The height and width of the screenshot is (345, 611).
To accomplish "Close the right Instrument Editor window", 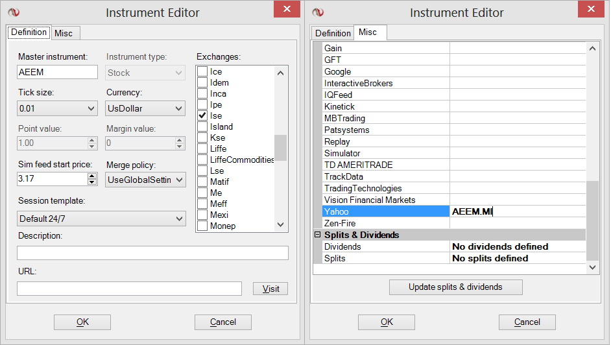I will point(590,11).
